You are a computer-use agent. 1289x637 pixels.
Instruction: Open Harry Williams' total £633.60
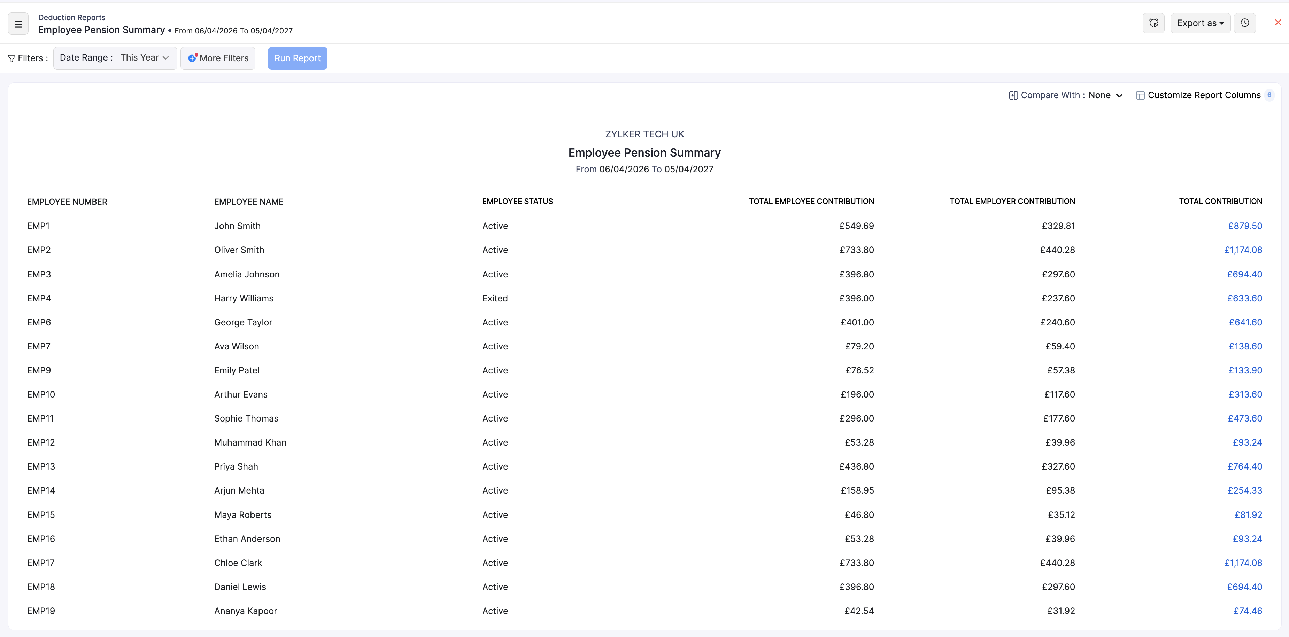1244,299
